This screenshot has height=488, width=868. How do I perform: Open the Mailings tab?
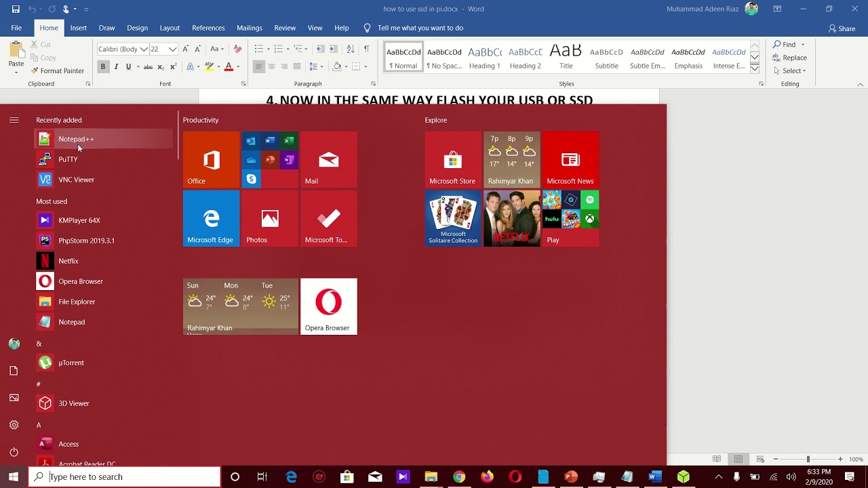pyautogui.click(x=250, y=28)
